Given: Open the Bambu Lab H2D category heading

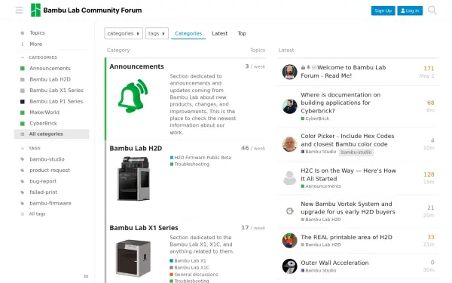Looking at the screenshot, I should pyautogui.click(x=136, y=148).
